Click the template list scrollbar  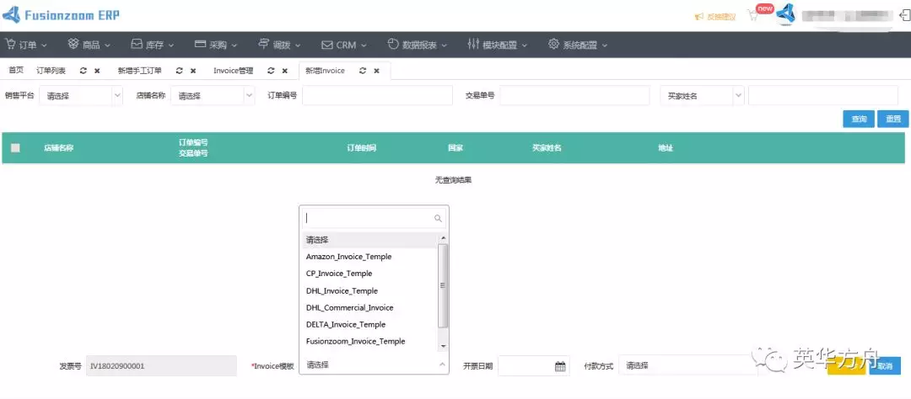point(444,286)
